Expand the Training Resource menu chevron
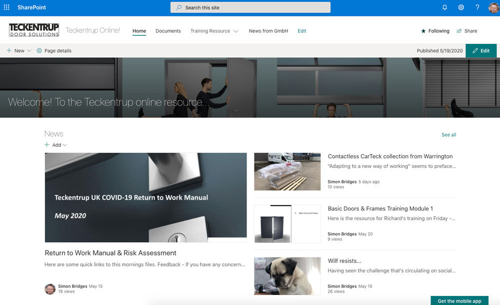 (x=236, y=31)
